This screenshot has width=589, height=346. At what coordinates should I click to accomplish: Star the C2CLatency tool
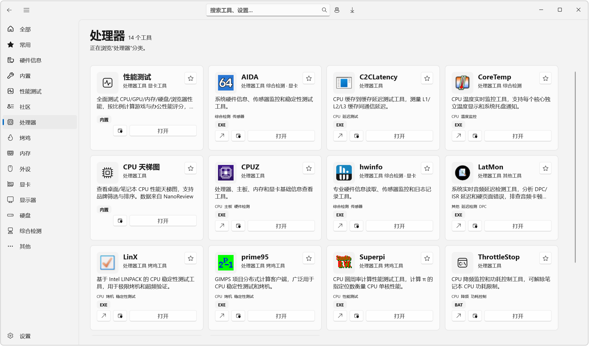[427, 78]
